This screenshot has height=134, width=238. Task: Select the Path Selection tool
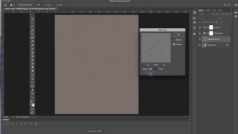pyautogui.click(x=32, y=82)
